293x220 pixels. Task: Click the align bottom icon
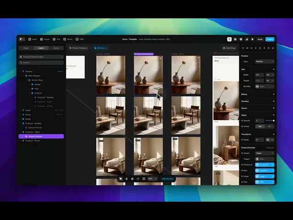pyautogui.click(x=264, y=48)
